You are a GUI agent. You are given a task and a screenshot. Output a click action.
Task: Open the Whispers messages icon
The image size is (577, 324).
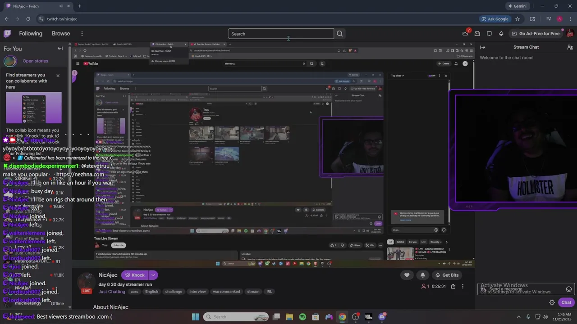pos(477,33)
